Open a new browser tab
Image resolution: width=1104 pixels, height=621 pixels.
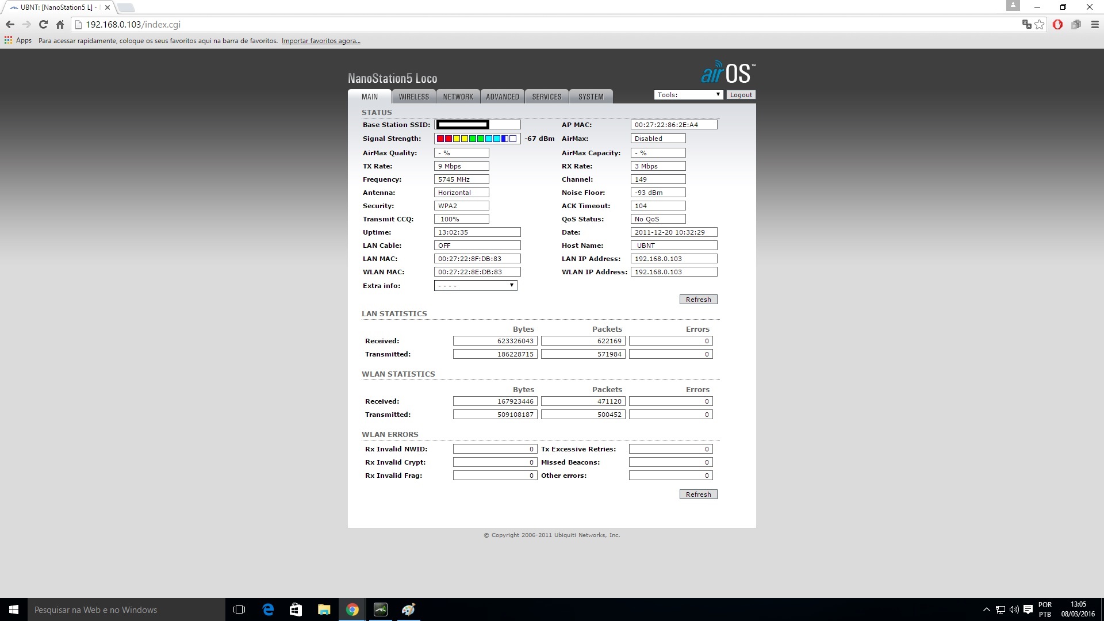click(x=125, y=7)
